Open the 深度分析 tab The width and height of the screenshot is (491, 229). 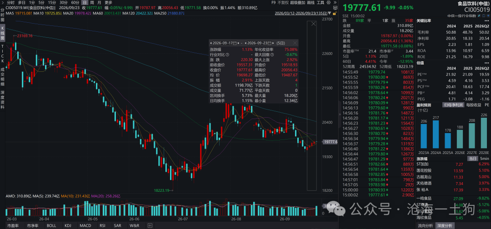pyautogui.click(x=445, y=225)
